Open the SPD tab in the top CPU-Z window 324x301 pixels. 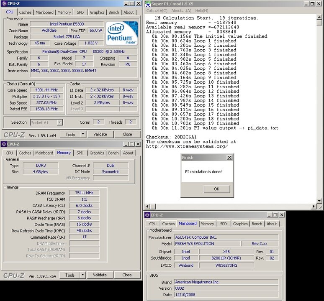(80, 13)
